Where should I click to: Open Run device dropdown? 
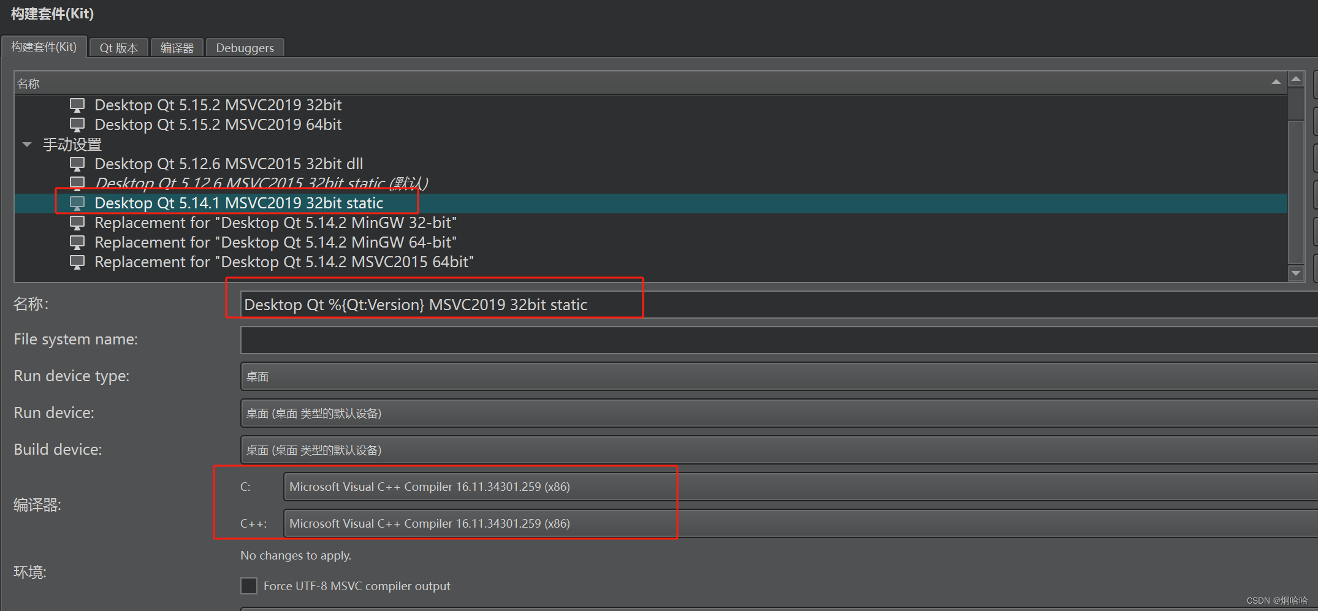click(x=779, y=414)
